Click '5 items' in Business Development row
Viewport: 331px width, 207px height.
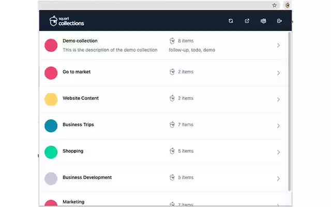(x=186, y=178)
